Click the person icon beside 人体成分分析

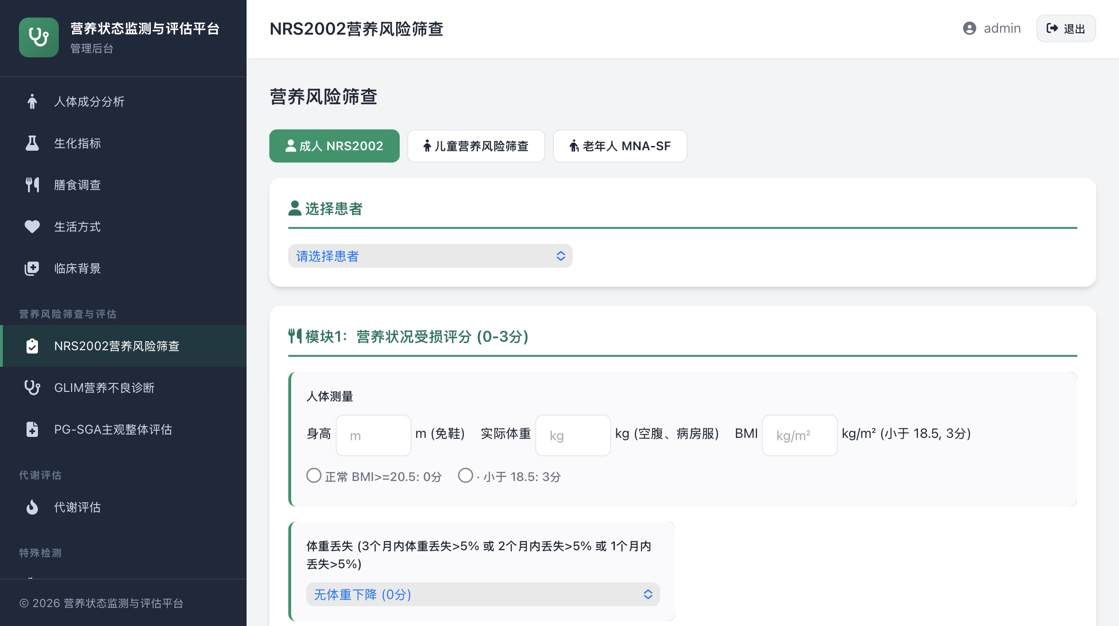[32, 101]
